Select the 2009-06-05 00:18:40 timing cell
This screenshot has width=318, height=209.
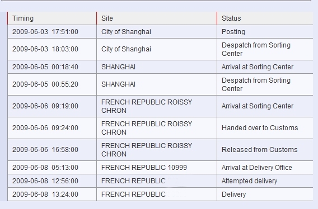52,67
